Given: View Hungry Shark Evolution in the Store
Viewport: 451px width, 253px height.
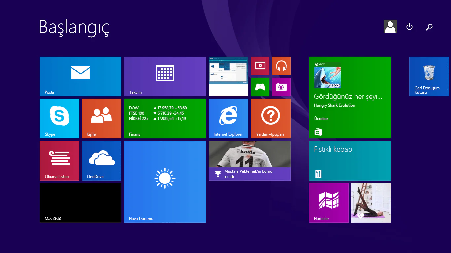Looking at the screenshot, I should coord(350,98).
